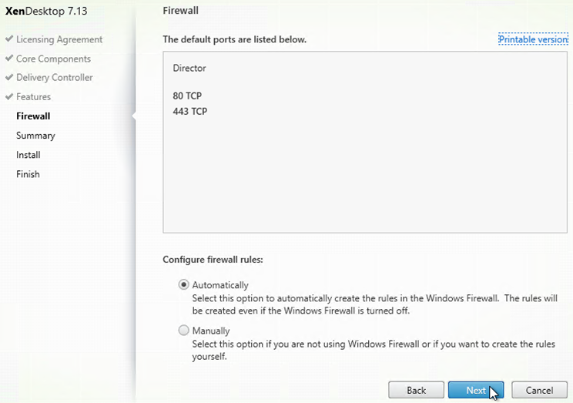Select the Summary step in sidebar
573x403 pixels.
[35, 136]
